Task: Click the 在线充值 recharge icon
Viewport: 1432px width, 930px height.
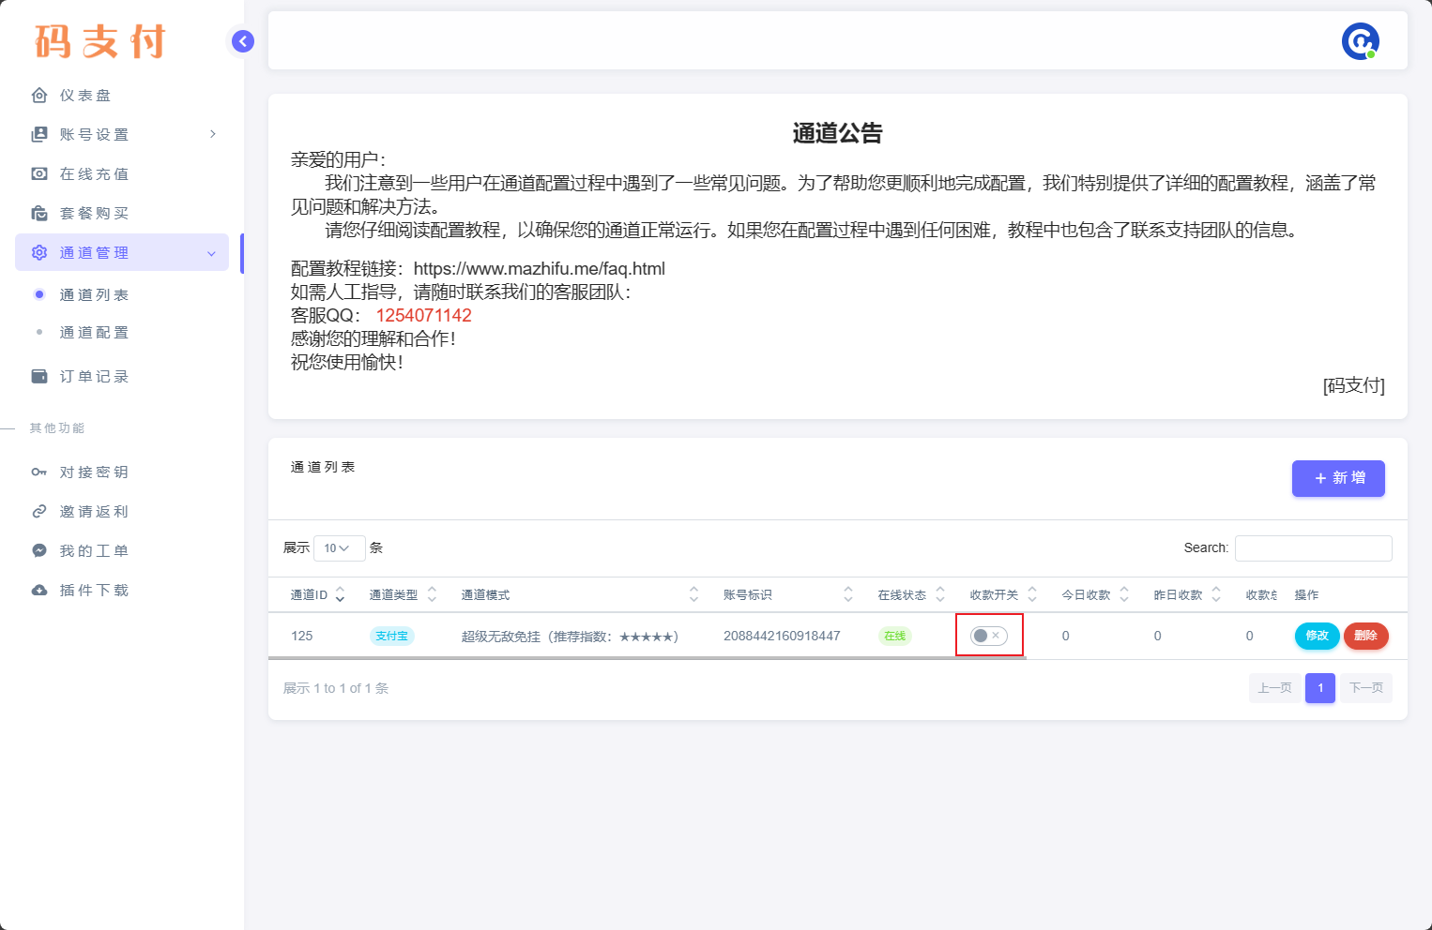Action: coord(39,174)
